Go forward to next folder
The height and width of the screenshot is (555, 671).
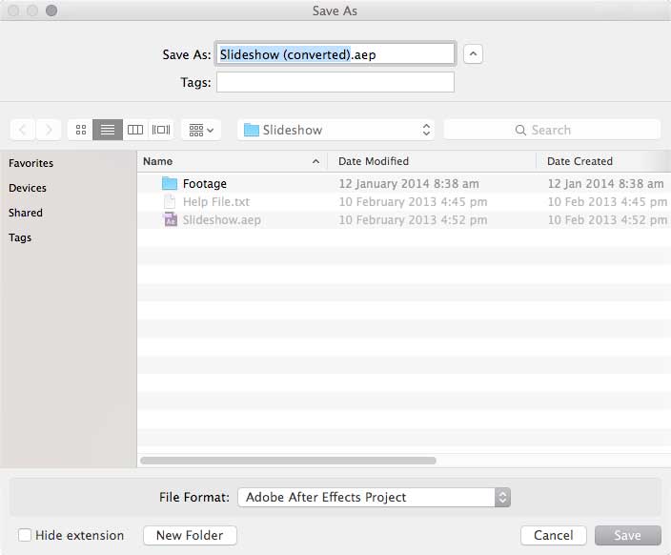[x=49, y=130]
